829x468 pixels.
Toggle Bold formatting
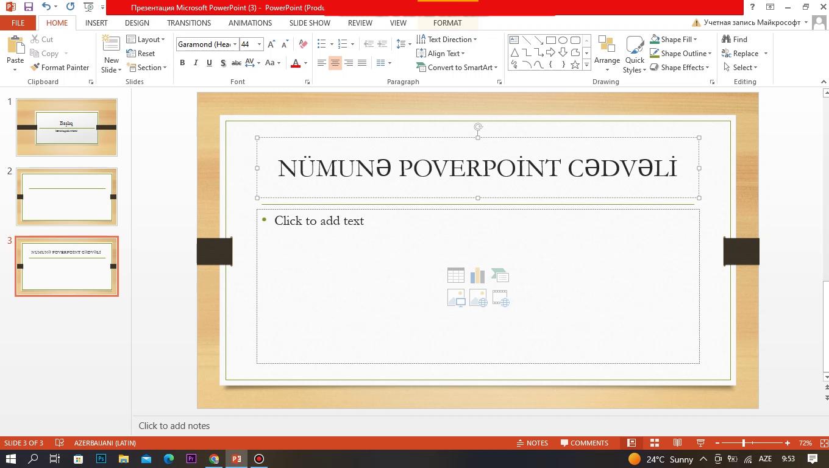click(x=182, y=63)
